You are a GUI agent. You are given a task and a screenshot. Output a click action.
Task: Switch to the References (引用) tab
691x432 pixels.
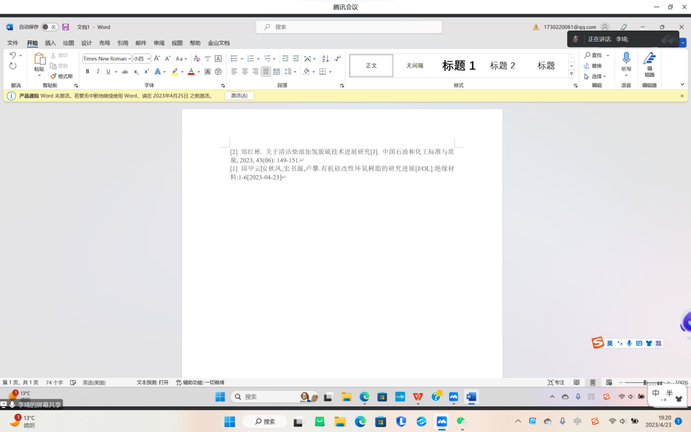click(x=123, y=43)
